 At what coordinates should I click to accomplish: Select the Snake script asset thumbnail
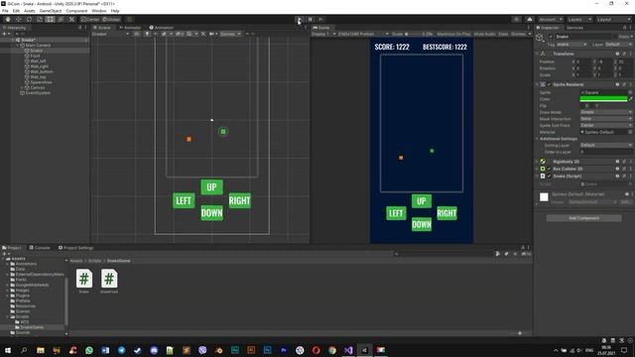(x=83, y=279)
